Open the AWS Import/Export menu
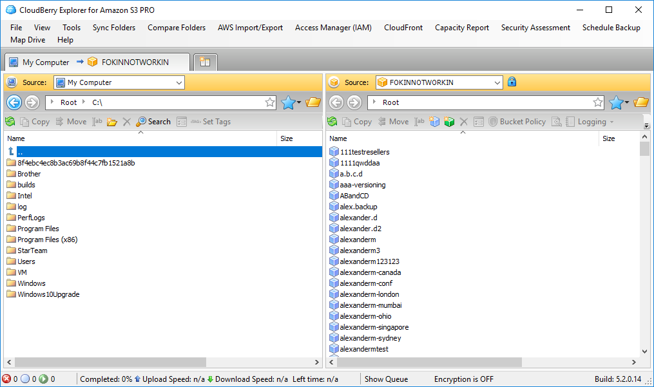The width and height of the screenshot is (654, 387). [x=250, y=28]
